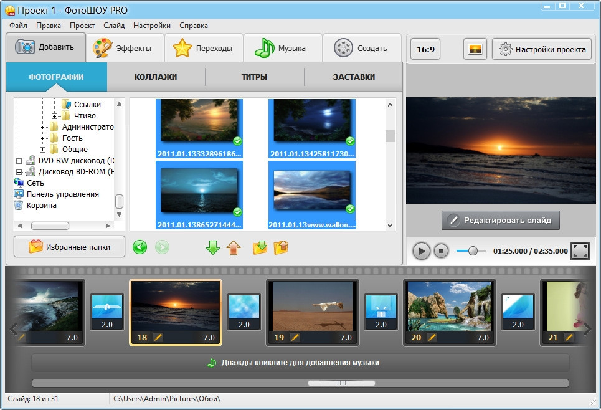Open the Добавить tab
The height and width of the screenshot is (410, 601).
[45, 47]
